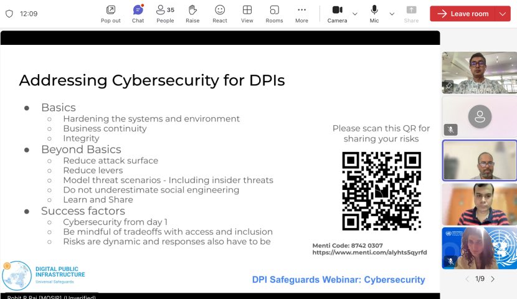Go to next page of participant videos
Image resolution: width=517 pixels, height=299 pixels.
[x=493, y=279]
